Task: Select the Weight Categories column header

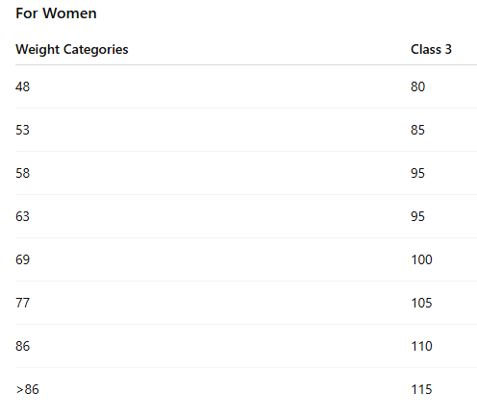Action: pos(72,50)
